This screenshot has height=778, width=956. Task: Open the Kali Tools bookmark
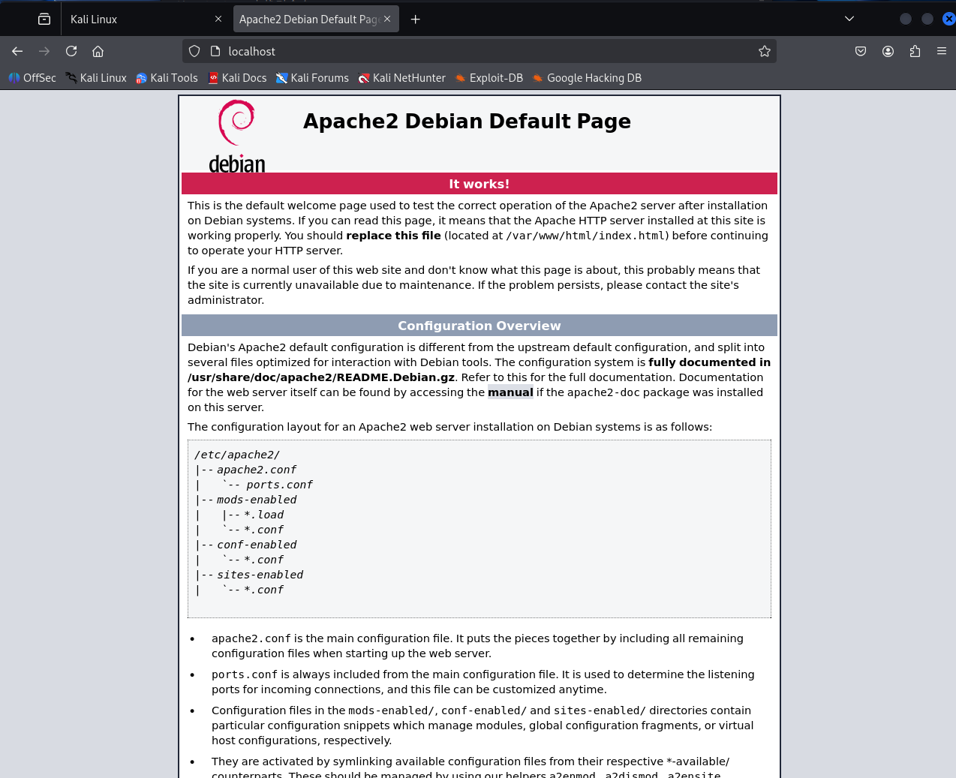pyautogui.click(x=167, y=78)
